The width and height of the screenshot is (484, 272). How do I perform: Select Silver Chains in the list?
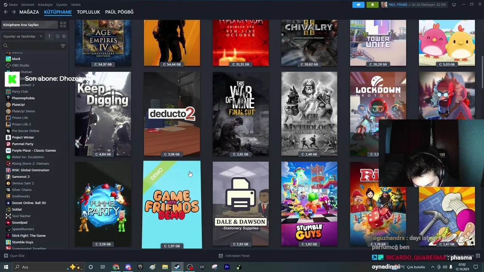pos(22,190)
